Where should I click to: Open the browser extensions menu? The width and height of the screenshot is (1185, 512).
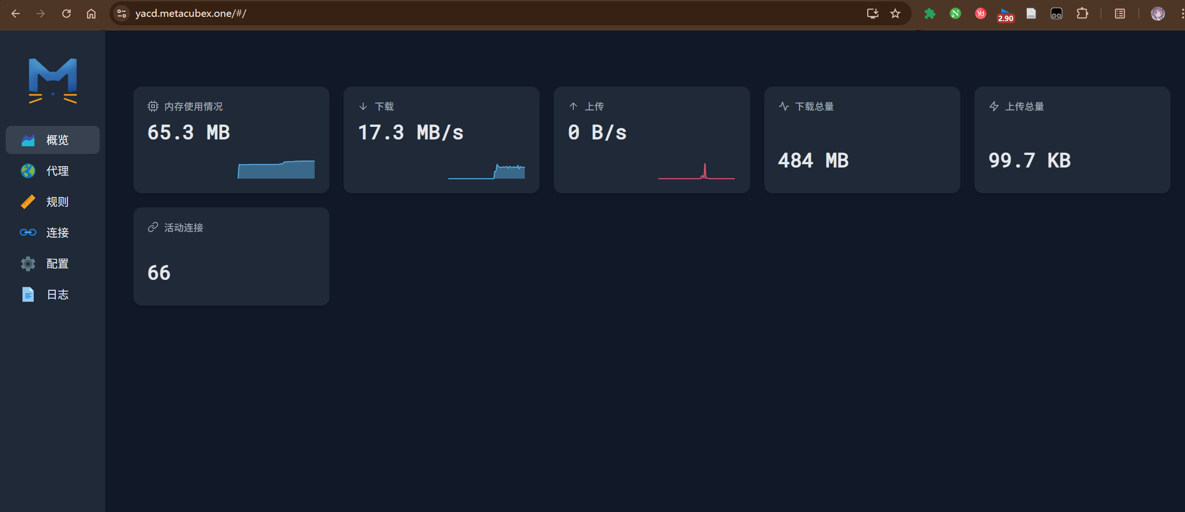click(x=1082, y=14)
